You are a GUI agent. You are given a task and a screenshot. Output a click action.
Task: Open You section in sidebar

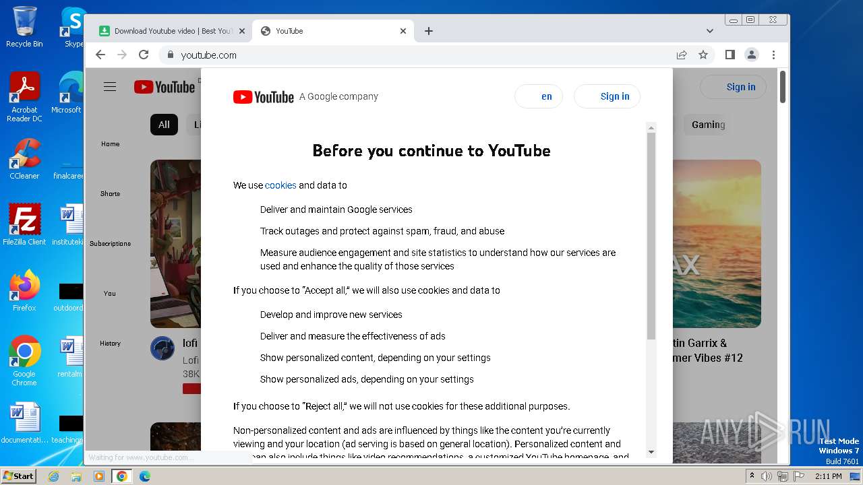point(110,294)
